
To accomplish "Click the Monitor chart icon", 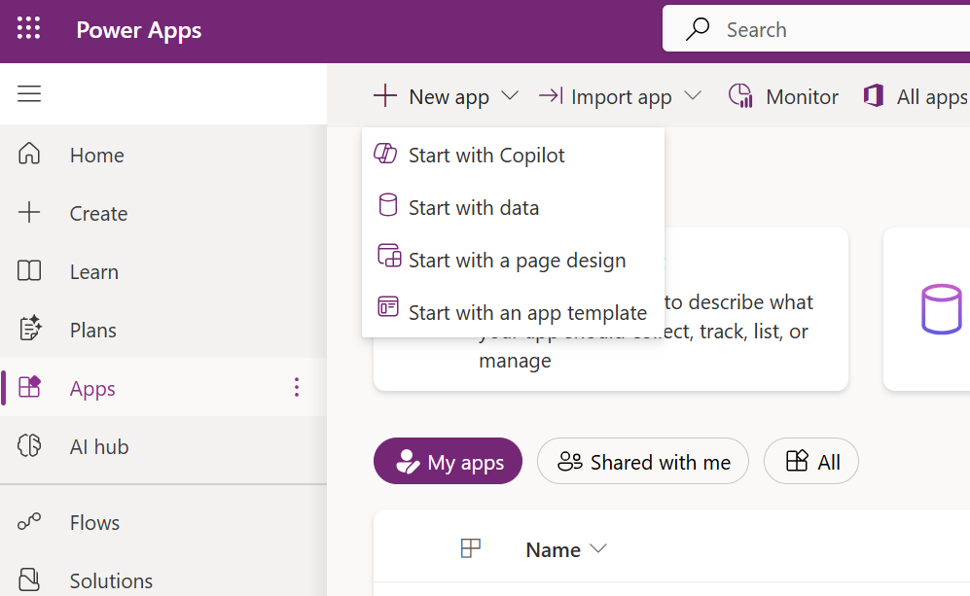I will [740, 96].
